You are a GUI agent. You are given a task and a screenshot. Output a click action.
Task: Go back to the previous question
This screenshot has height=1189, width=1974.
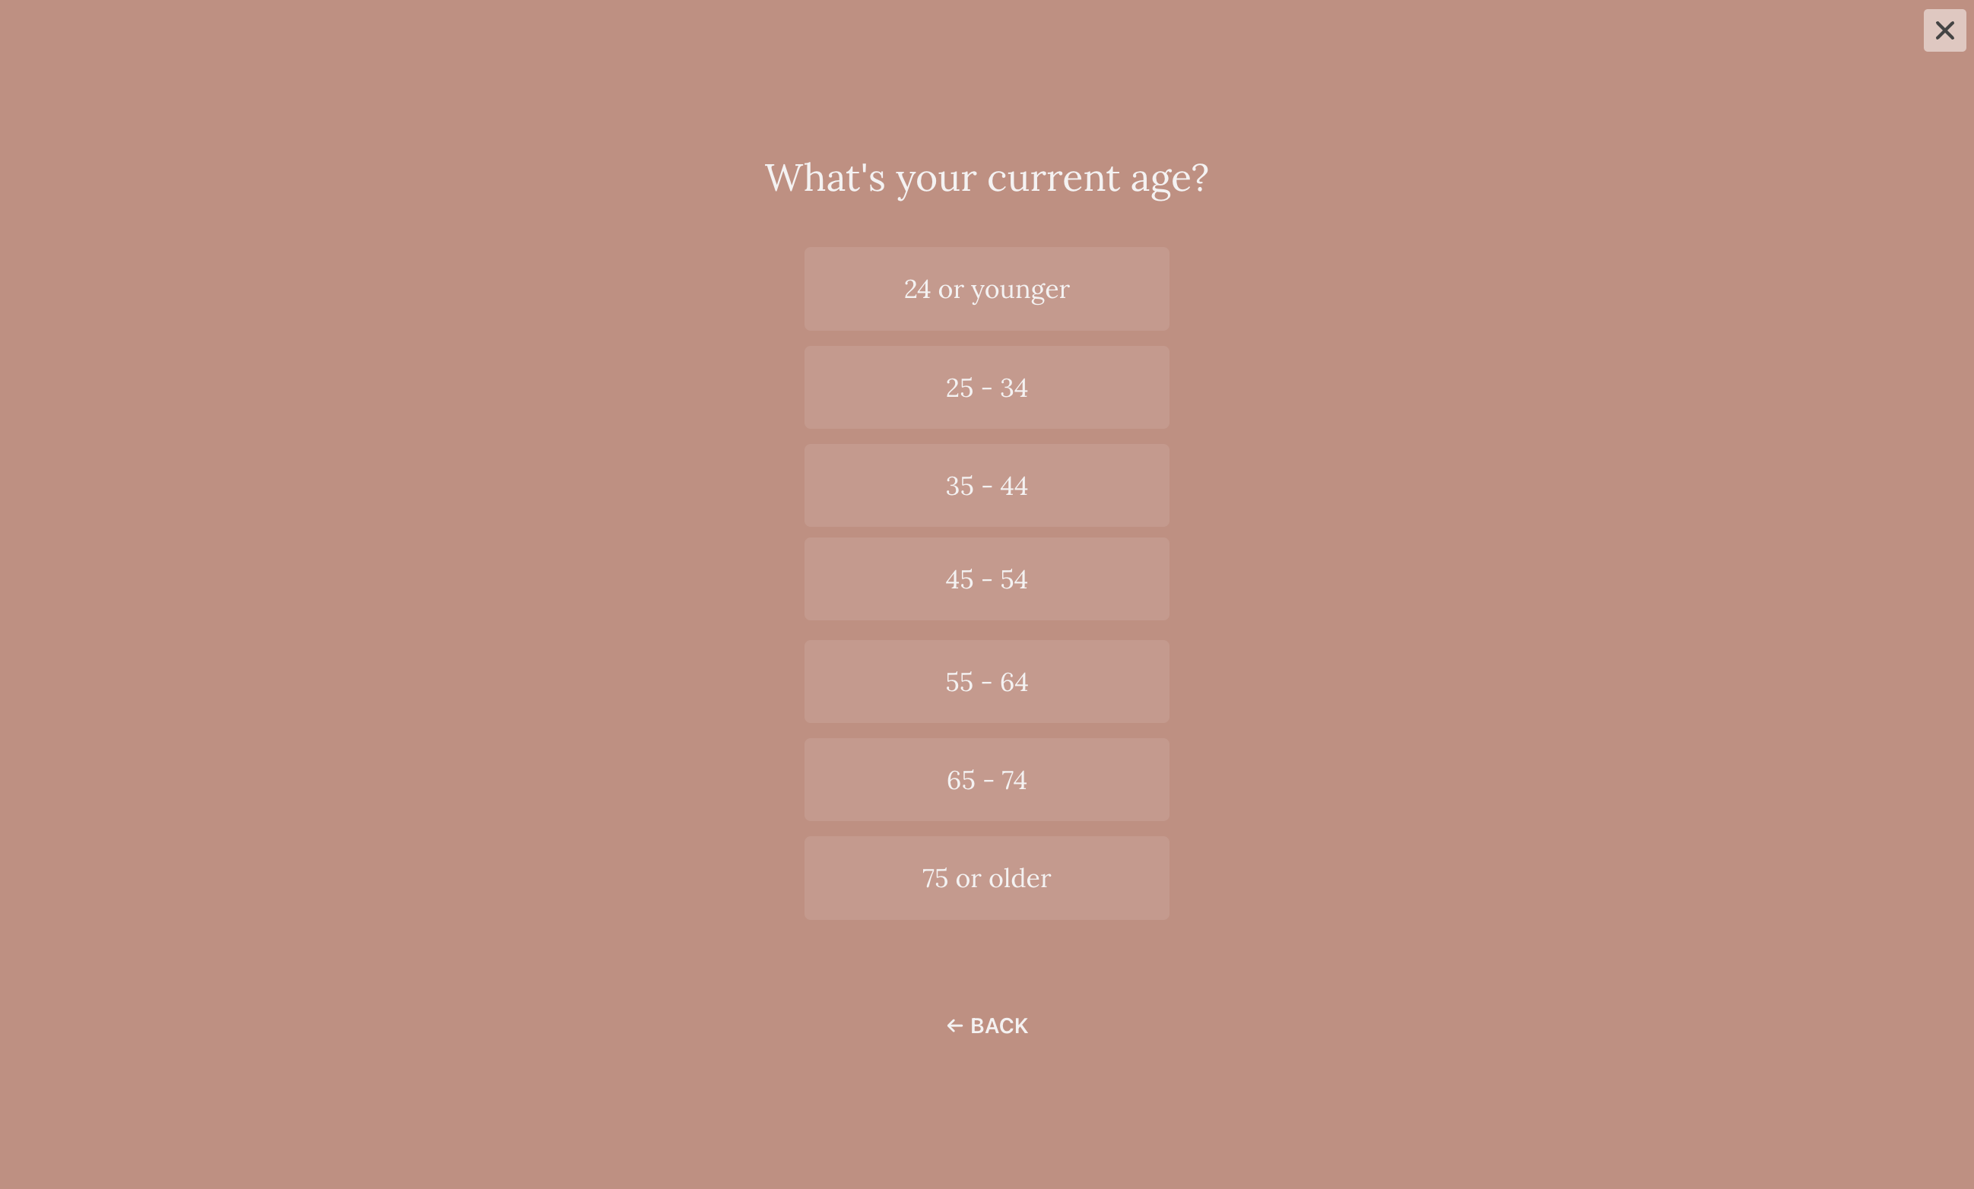click(x=986, y=1025)
